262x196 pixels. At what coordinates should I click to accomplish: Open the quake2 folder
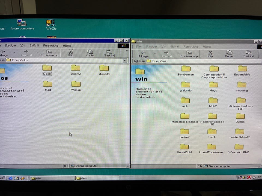pos(184,133)
